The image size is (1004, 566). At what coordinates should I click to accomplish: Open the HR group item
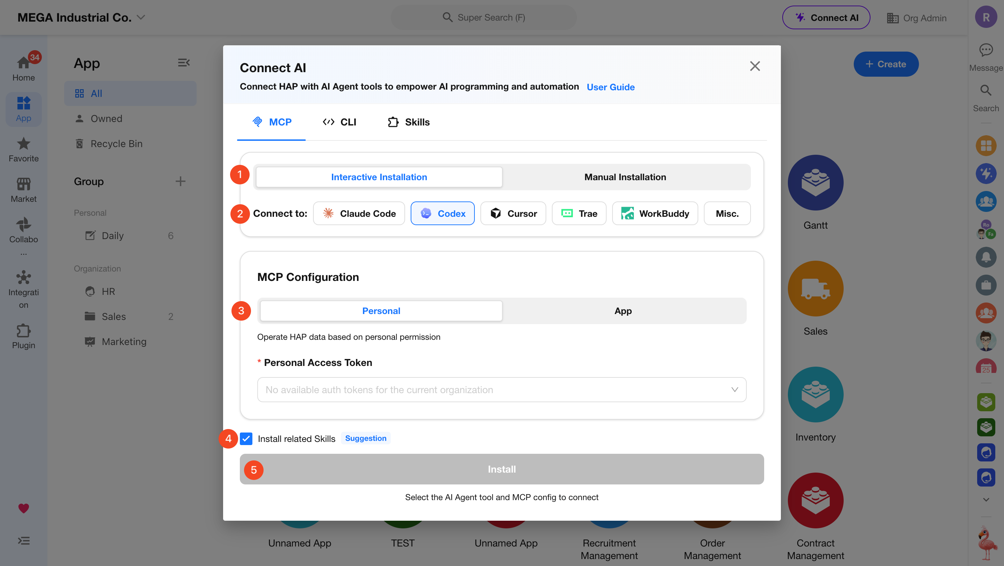130,291
